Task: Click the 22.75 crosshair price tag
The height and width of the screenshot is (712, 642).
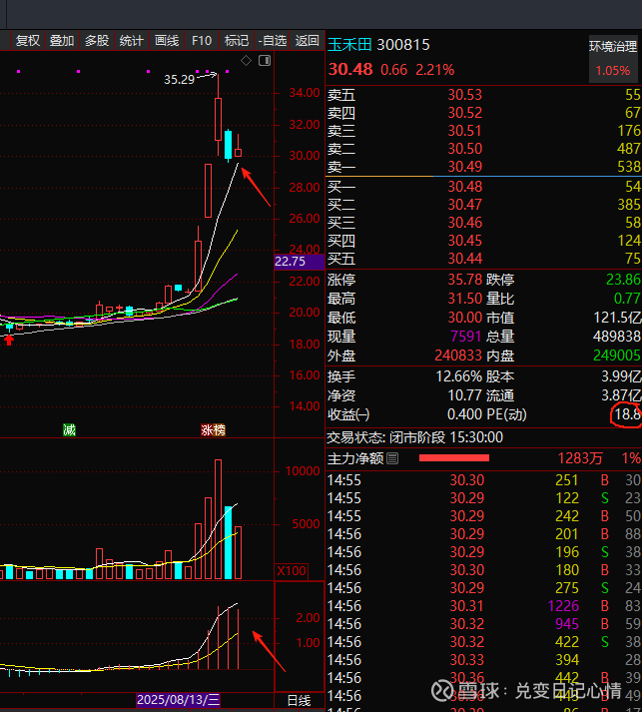Action: pos(300,262)
